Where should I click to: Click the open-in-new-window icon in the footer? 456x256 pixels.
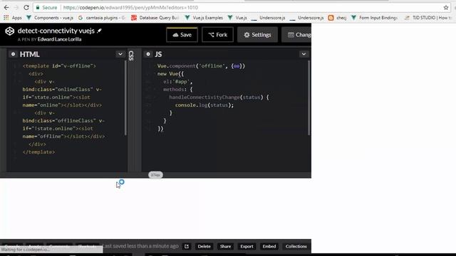point(187,247)
